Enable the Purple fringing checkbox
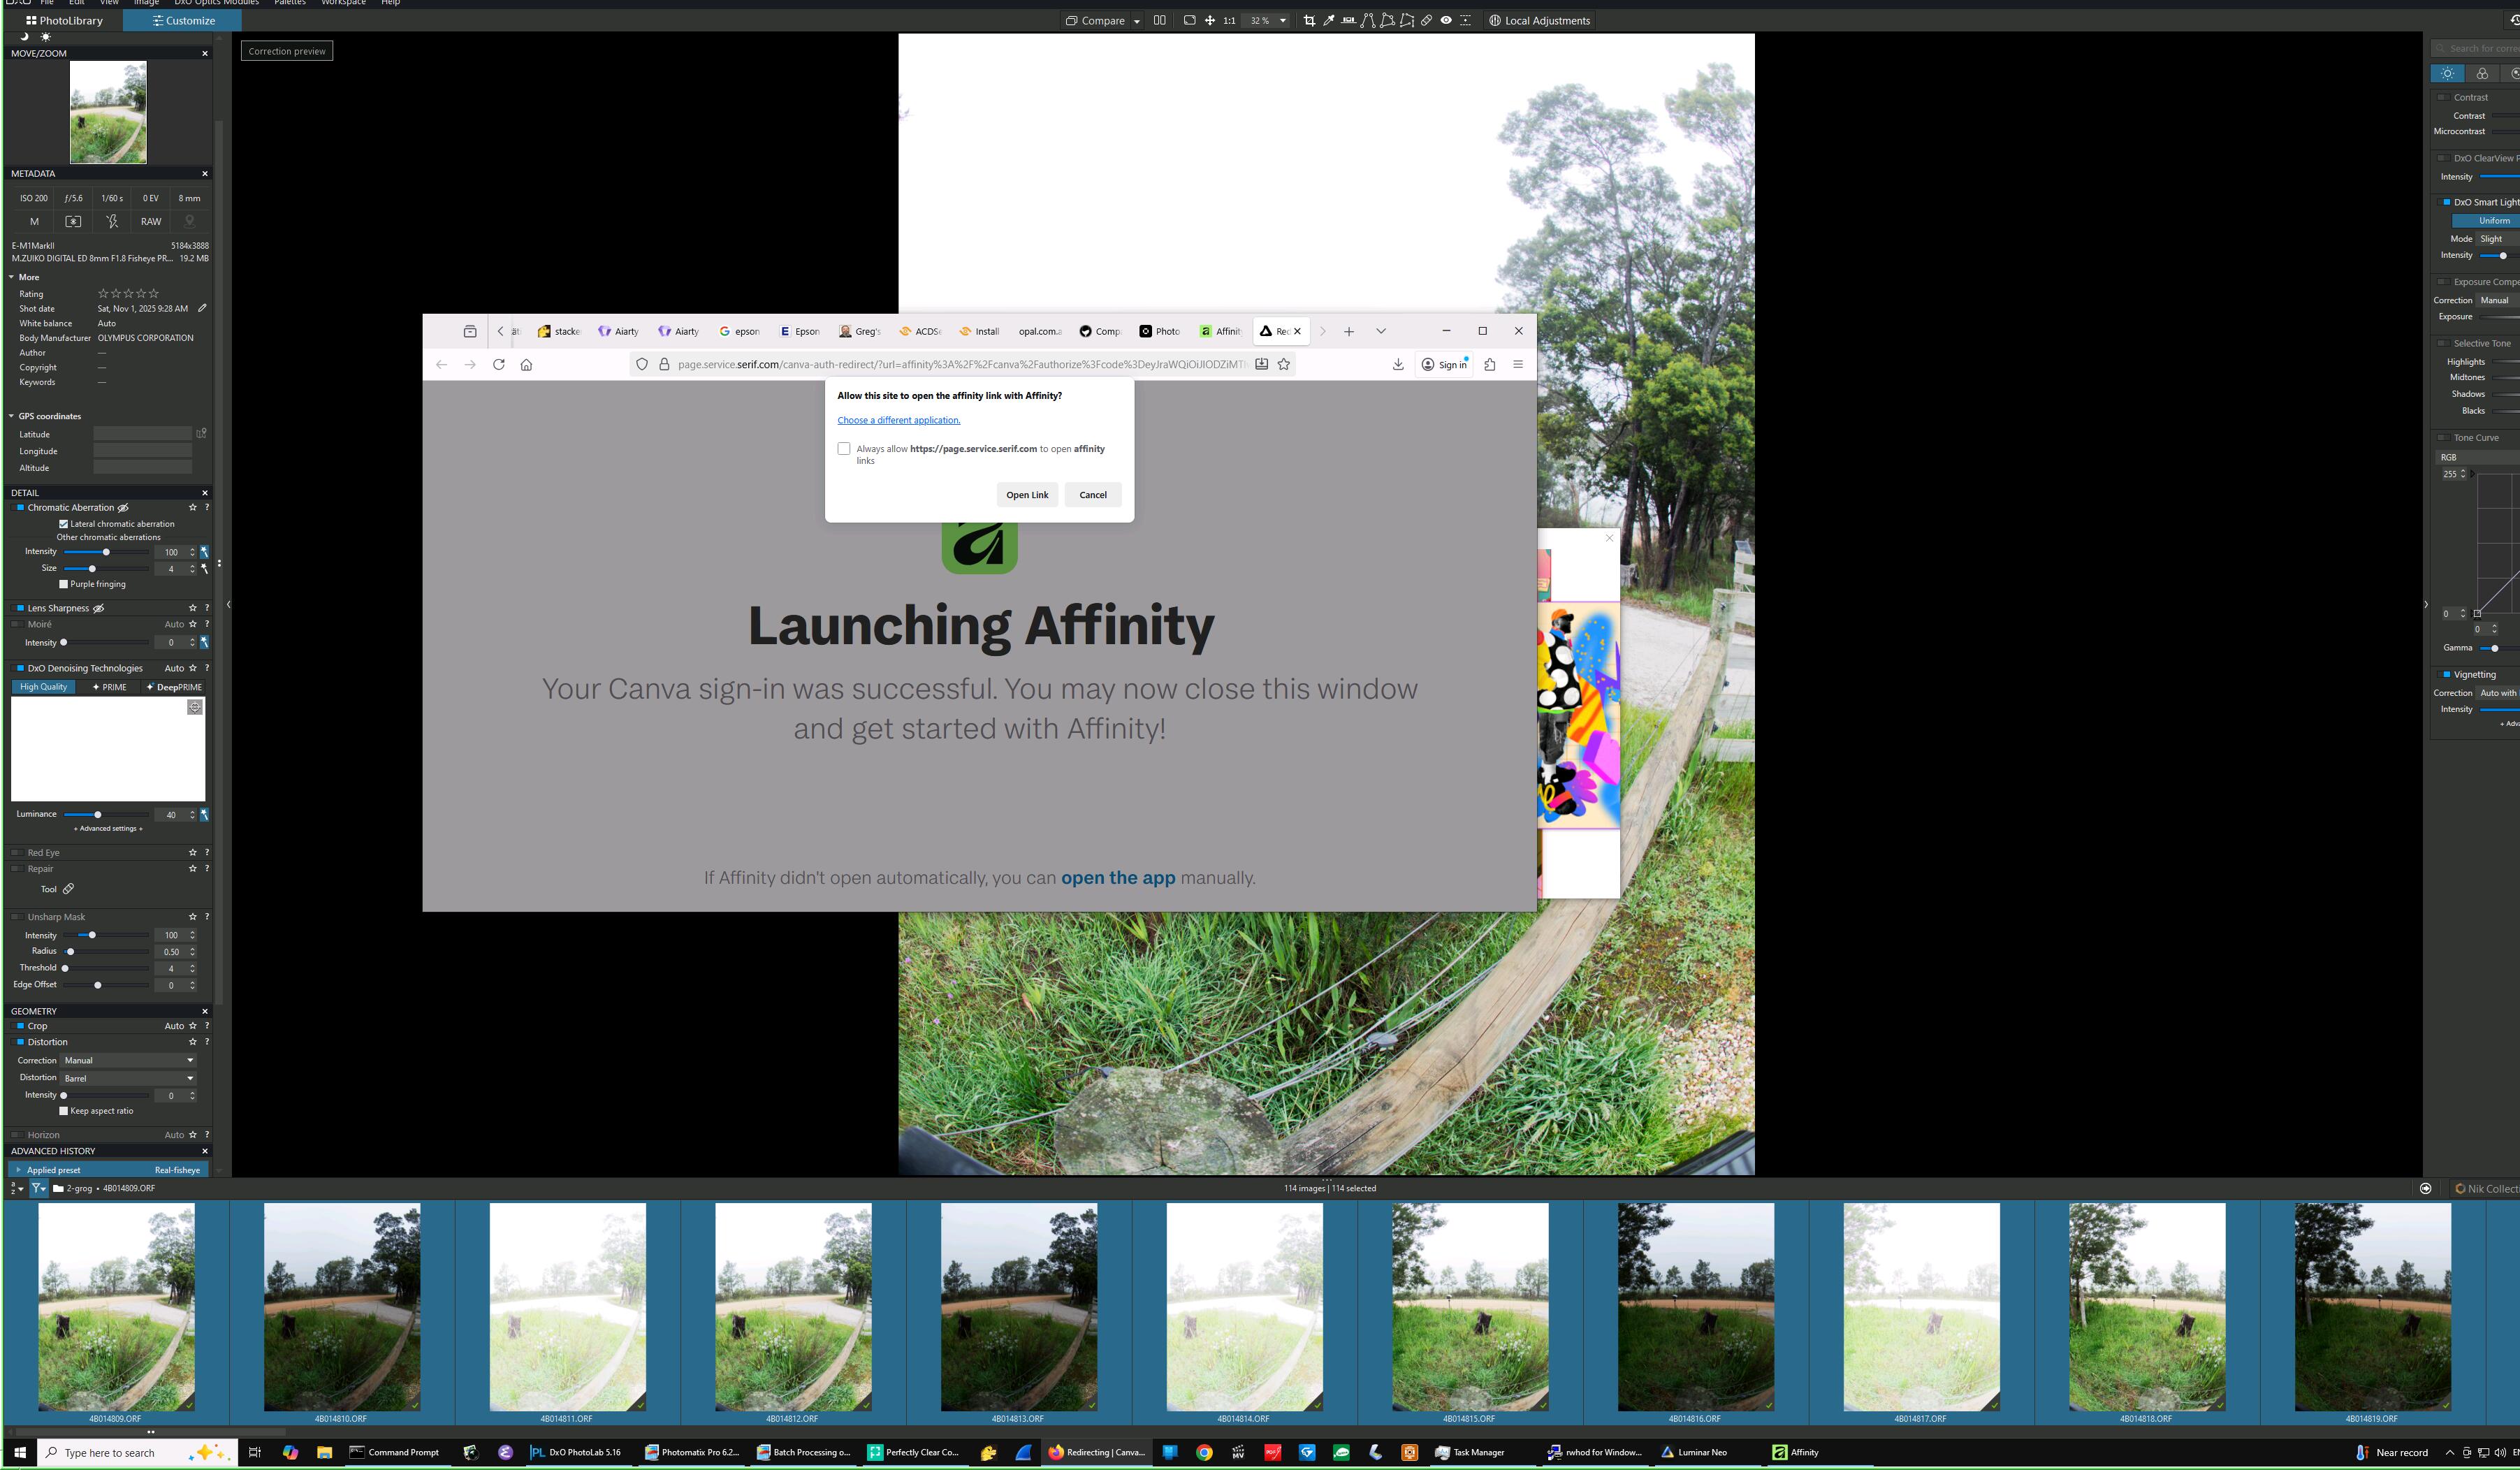This screenshot has width=2520, height=1470. tap(64, 584)
